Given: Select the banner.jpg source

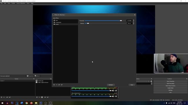Looking at the screenshot, I should point(41,81).
